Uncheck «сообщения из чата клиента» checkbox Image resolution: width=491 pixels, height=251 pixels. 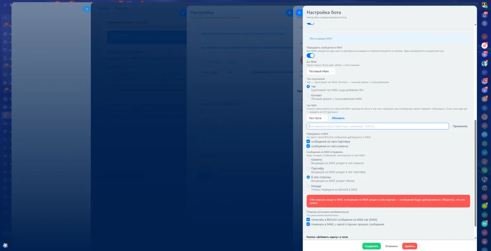(308, 146)
